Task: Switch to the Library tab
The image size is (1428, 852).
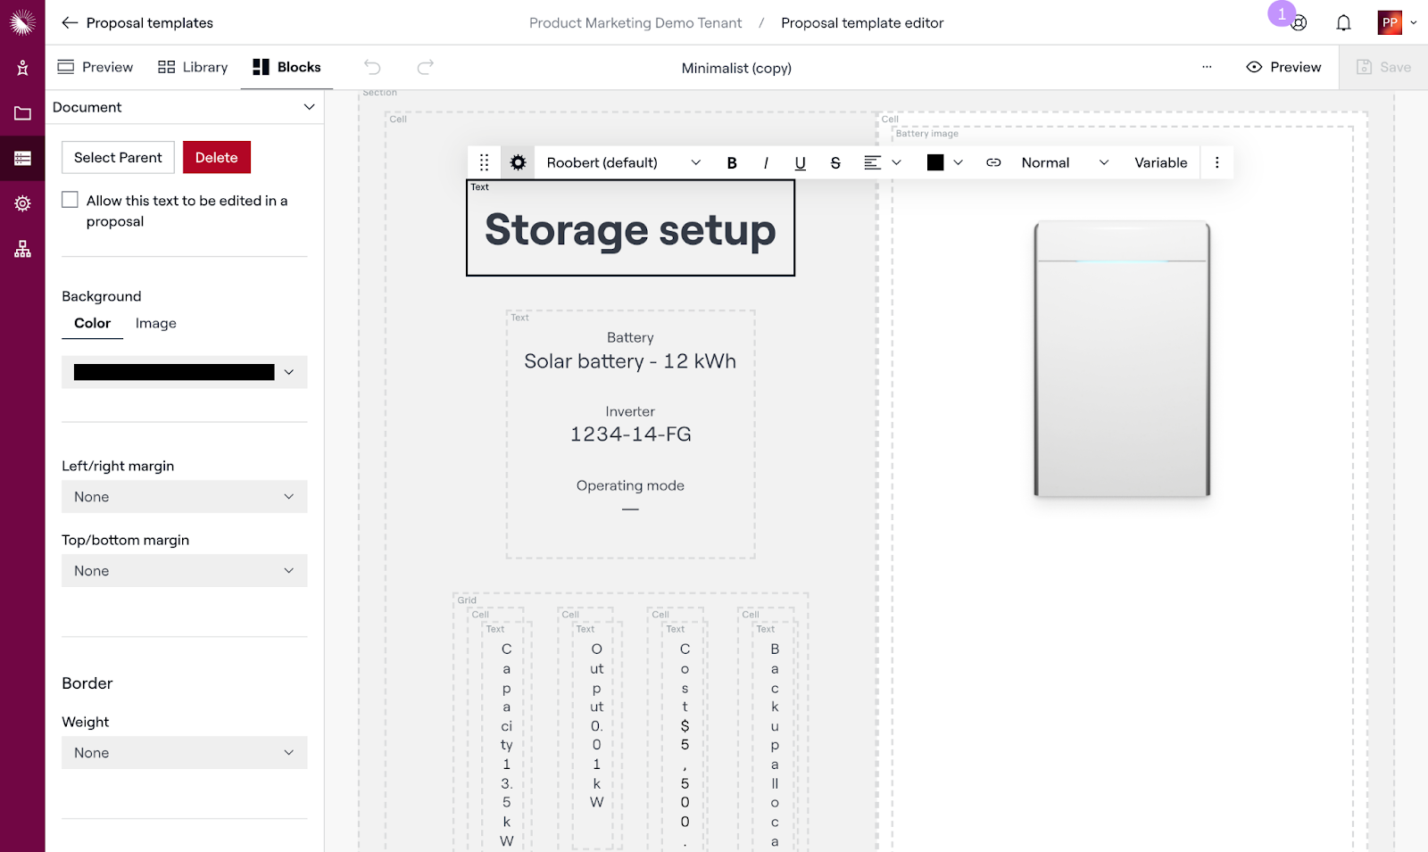Action: [193, 67]
